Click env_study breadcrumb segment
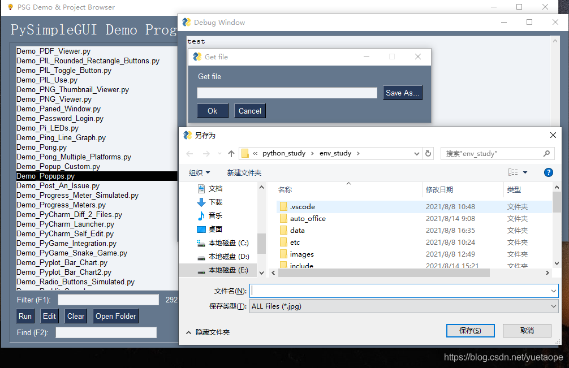Image resolution: width=569 pixels, height=368 pixels. click(x=335, y=153)
